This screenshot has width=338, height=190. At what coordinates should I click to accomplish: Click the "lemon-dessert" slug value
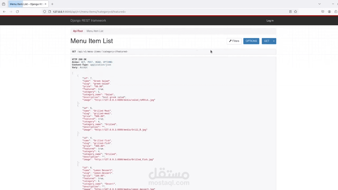pyautogui.click(x=103, y=173)
